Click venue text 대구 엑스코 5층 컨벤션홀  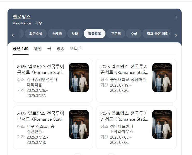click(x=40, y=129)
